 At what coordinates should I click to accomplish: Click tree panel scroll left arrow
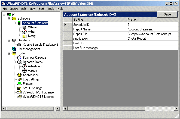[4, 108]
